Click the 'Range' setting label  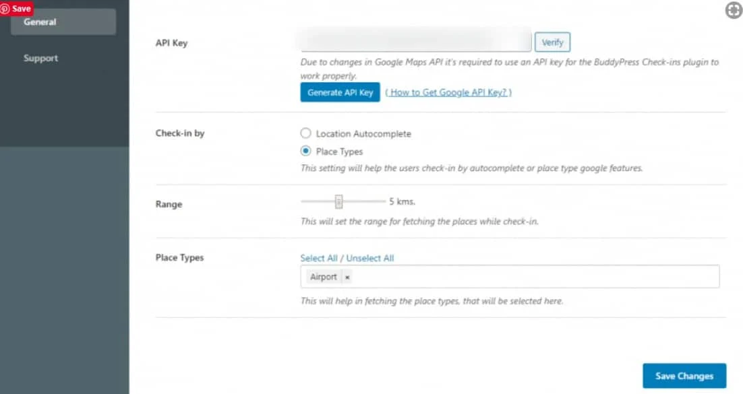click(169, 205)
